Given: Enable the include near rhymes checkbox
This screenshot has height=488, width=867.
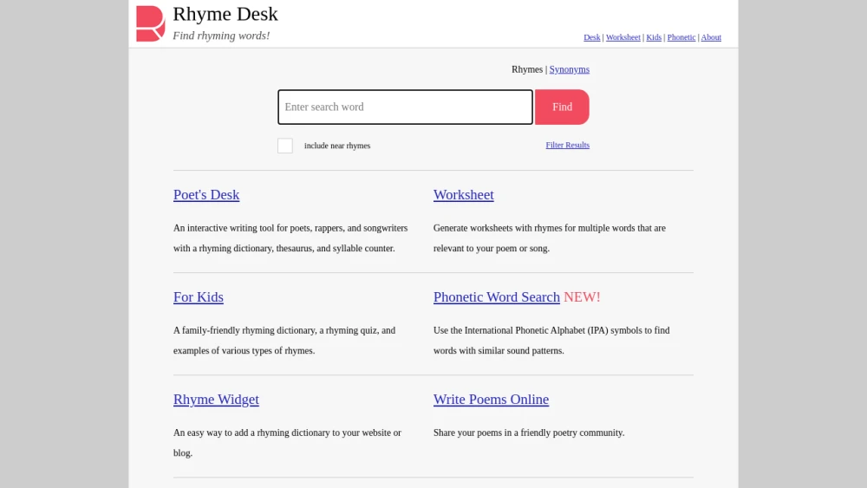Looking at the screenshot, I should [284, 146].
